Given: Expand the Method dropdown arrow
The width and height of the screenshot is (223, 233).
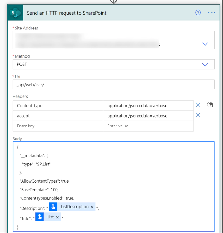Looking at the screenshot, I should (x=205, y=65).
